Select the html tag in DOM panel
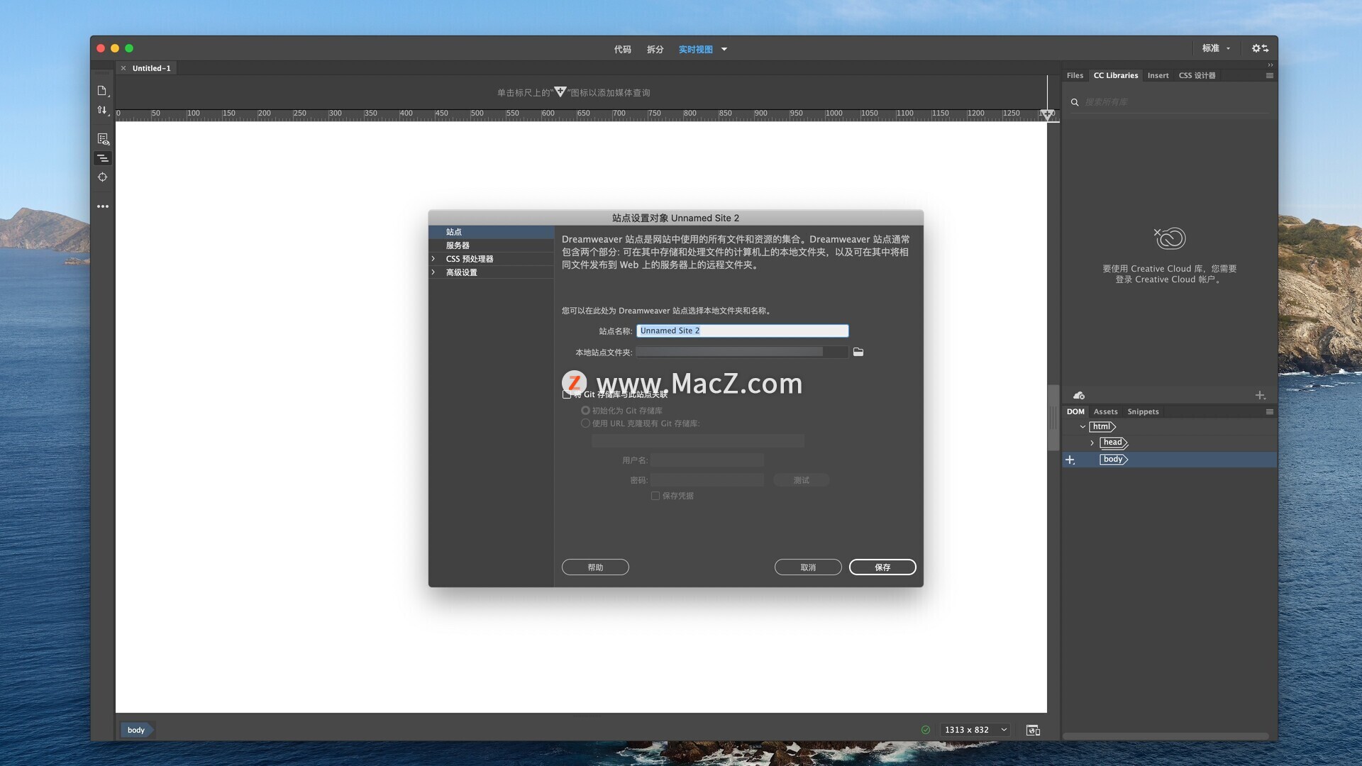This screenshot has height=766, width=1362. click(x=1102, y=427)
